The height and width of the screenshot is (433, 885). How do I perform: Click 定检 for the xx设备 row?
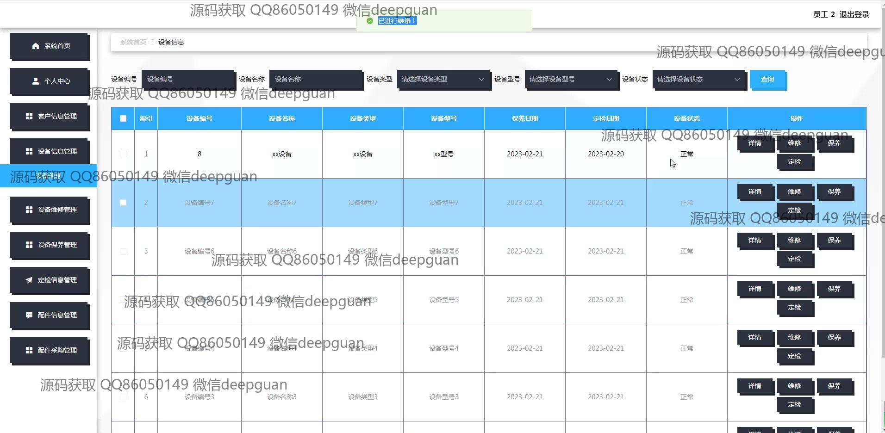pos(795,162)
